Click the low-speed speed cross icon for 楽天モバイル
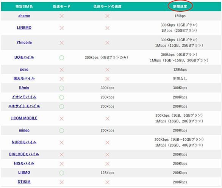 click(108, 79)
